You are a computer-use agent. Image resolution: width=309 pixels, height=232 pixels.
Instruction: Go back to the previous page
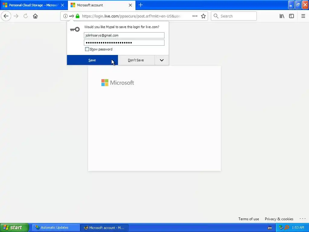6,16
